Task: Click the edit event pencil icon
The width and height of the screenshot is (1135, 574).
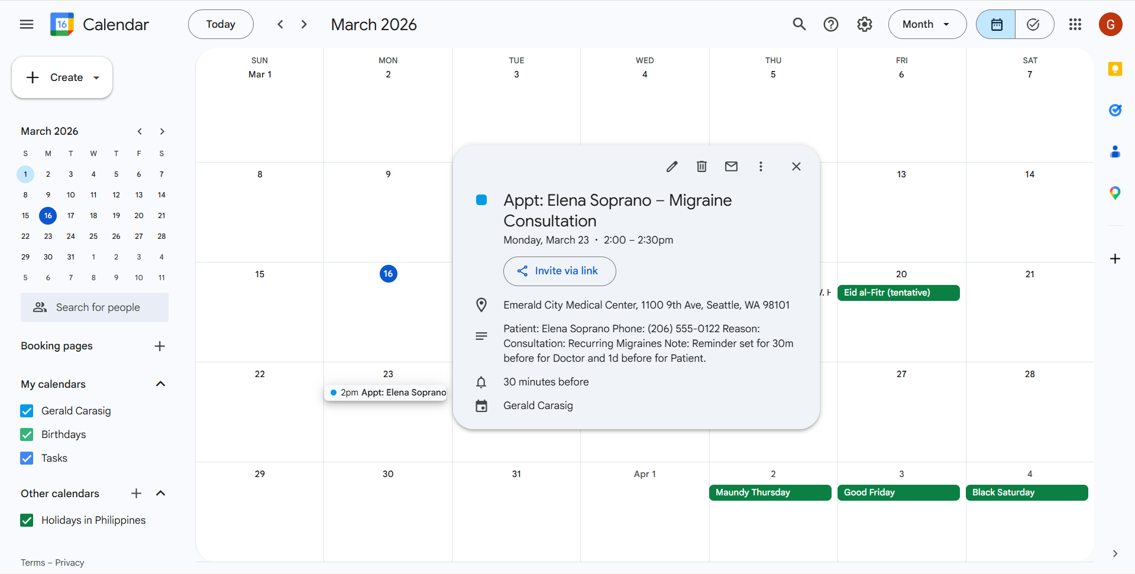Action: pos(672,167)
